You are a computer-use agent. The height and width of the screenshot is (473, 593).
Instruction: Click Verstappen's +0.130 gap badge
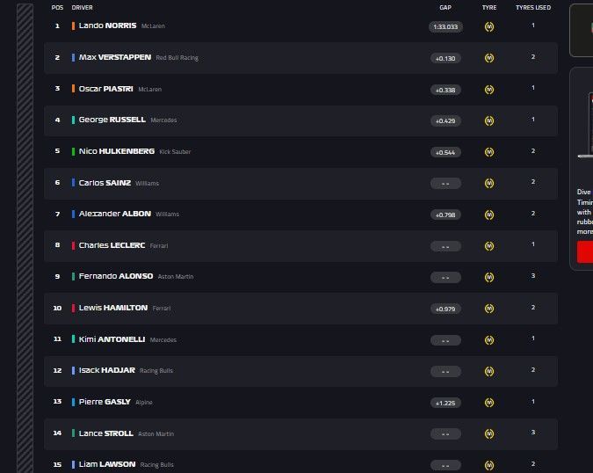pyautogui.click(x=445, y=58)
